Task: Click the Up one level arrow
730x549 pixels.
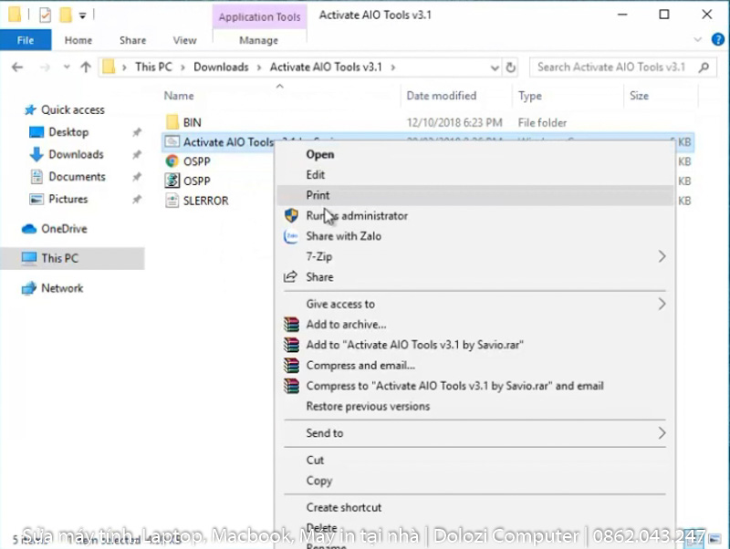Action: pyautogui.click(x=85, y=67)
